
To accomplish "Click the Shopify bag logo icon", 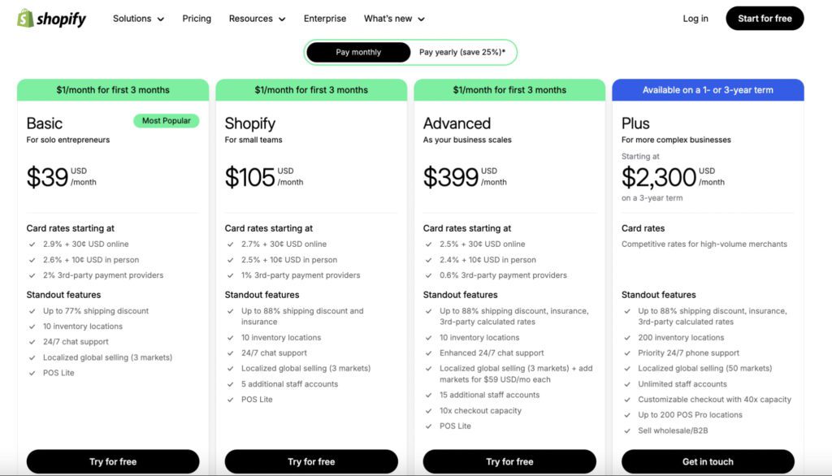I will [25, 18].
